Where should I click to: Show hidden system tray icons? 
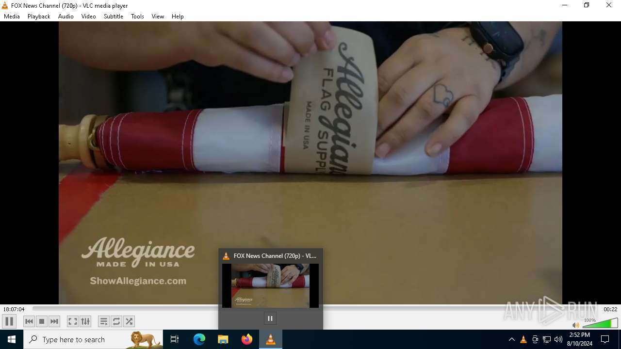coord(511,339)
